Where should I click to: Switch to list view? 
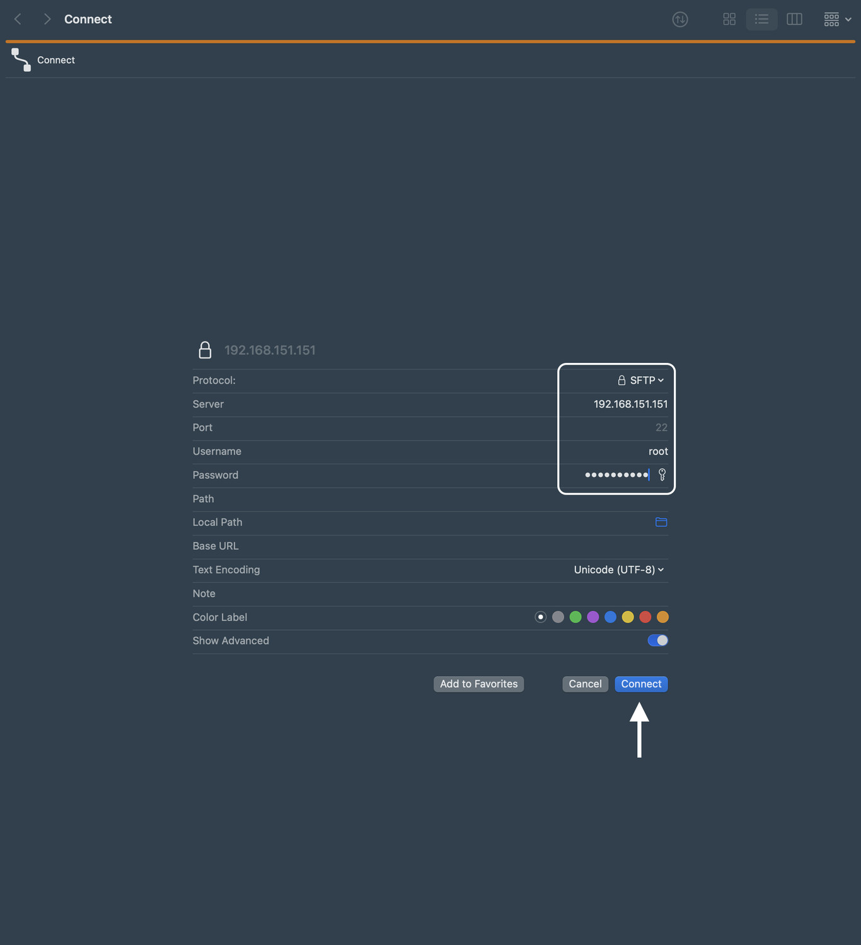(x=761, y=20)
